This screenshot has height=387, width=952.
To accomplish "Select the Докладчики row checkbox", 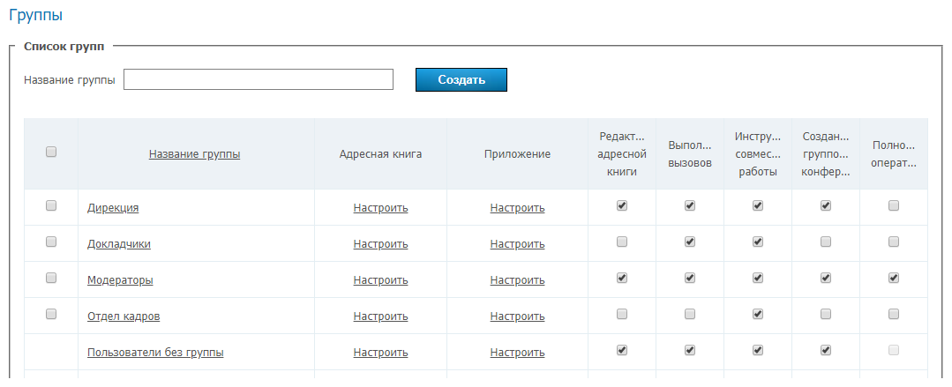I will point(51,242).
